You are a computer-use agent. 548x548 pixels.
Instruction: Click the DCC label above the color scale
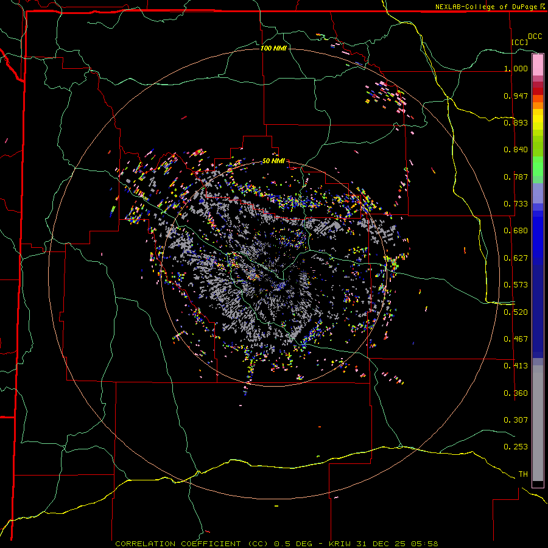coord(535,37)
